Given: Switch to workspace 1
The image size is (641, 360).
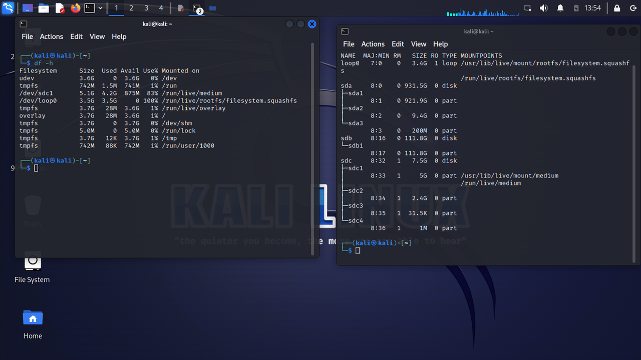Looking at the screenshot, I should 116,8.
